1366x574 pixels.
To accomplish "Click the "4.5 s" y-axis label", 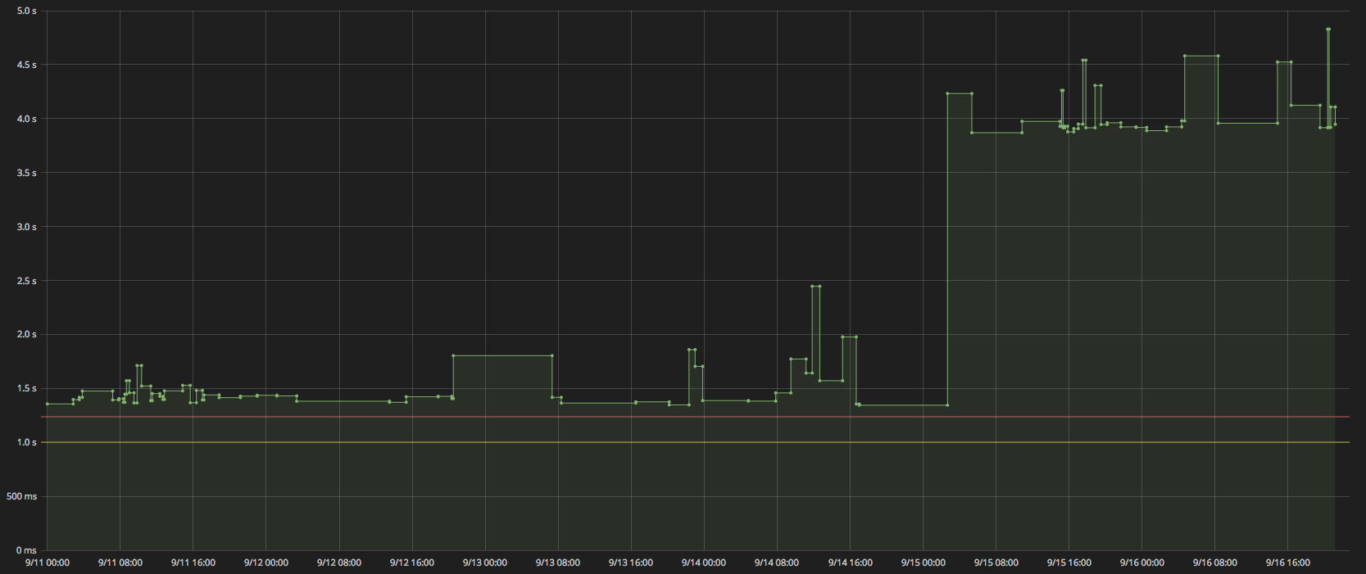I will coord(27,65).
